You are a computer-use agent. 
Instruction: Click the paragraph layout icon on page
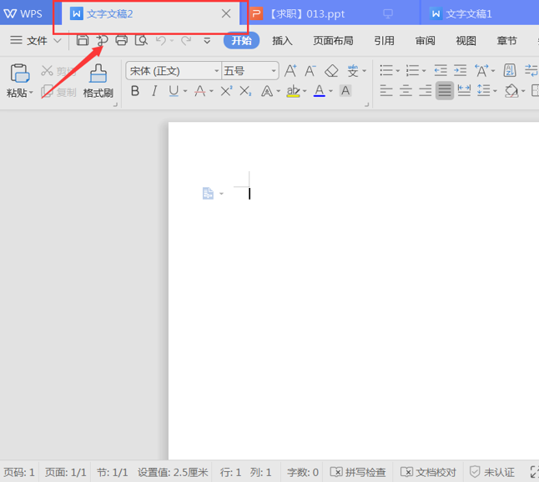(x=208, y=193)
